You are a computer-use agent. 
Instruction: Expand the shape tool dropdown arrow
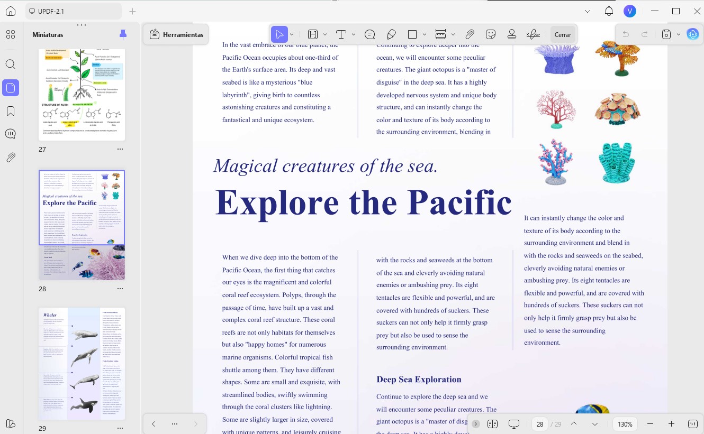point(425,34)
